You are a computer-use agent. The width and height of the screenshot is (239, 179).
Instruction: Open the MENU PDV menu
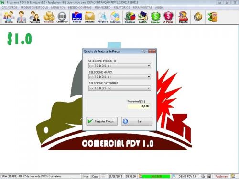(x=58, y=8)
